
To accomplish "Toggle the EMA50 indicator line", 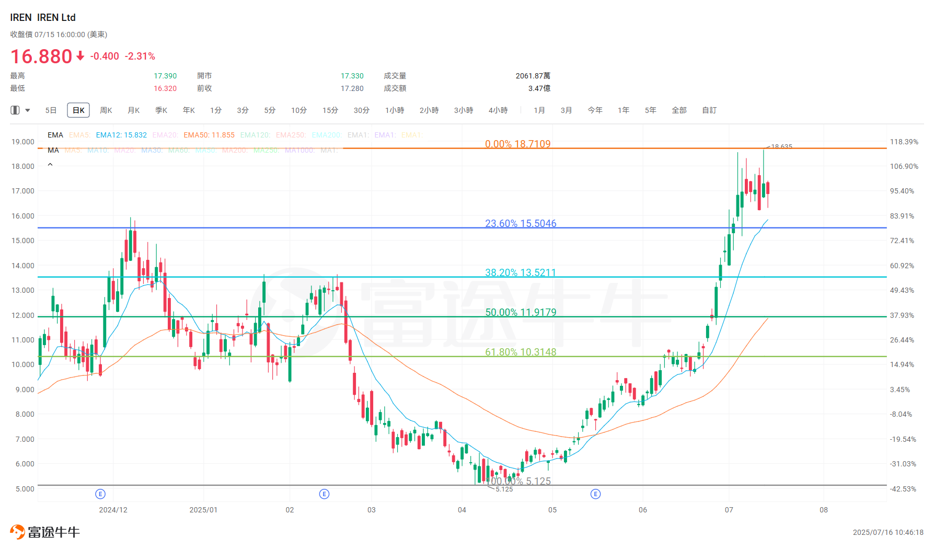I will click(x=198, y=135).
